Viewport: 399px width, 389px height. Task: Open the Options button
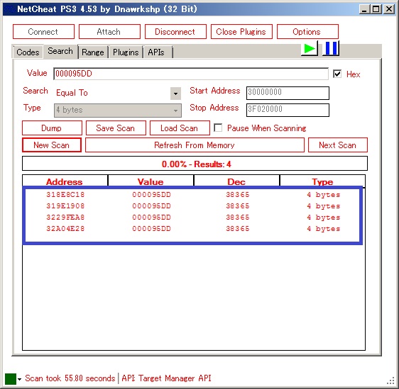click(307, 32)
